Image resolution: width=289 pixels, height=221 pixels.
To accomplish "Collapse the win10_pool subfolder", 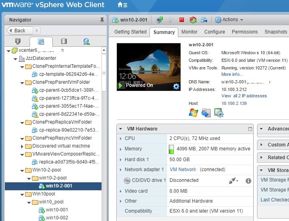I will click(29, 203).
